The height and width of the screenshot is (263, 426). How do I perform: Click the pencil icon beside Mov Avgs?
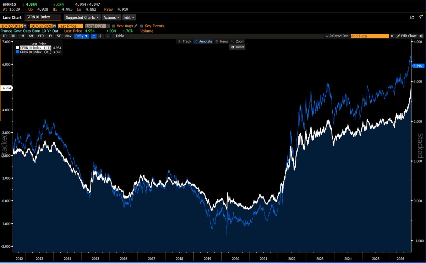(136, 26)
